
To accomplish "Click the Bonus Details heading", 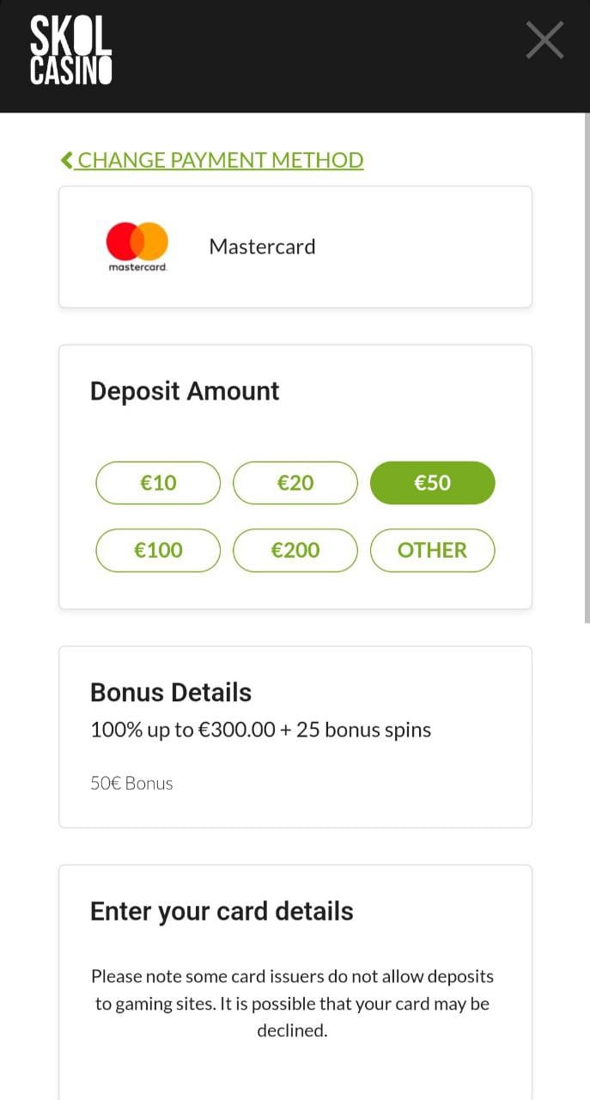I will [x=171, y=693].
